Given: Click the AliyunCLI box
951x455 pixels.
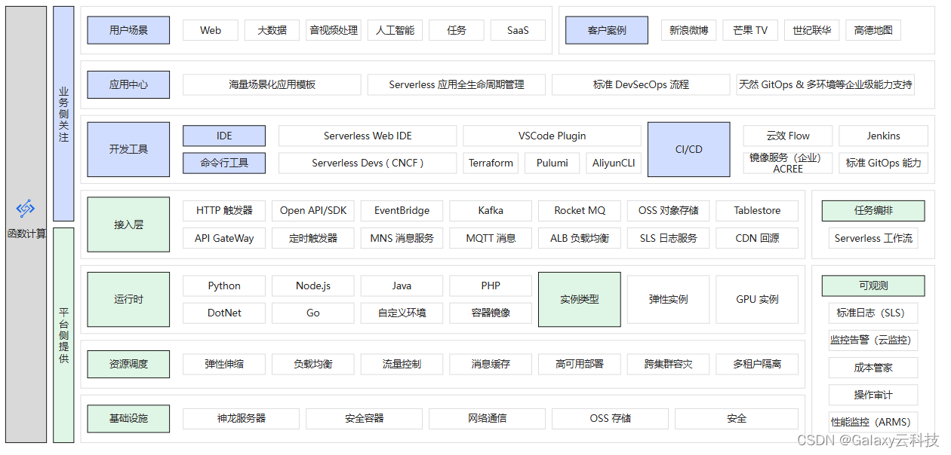Looking at the screenshot, I should click(x=614, y=163).
